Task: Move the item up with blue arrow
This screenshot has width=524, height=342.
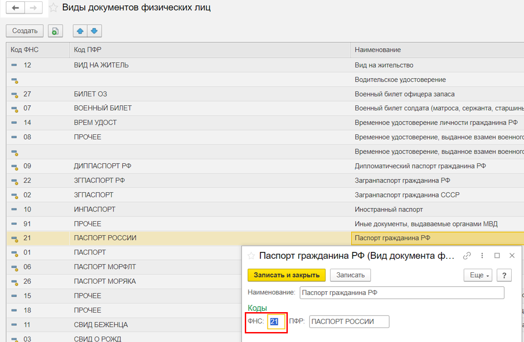Action: tap(80, 31)
